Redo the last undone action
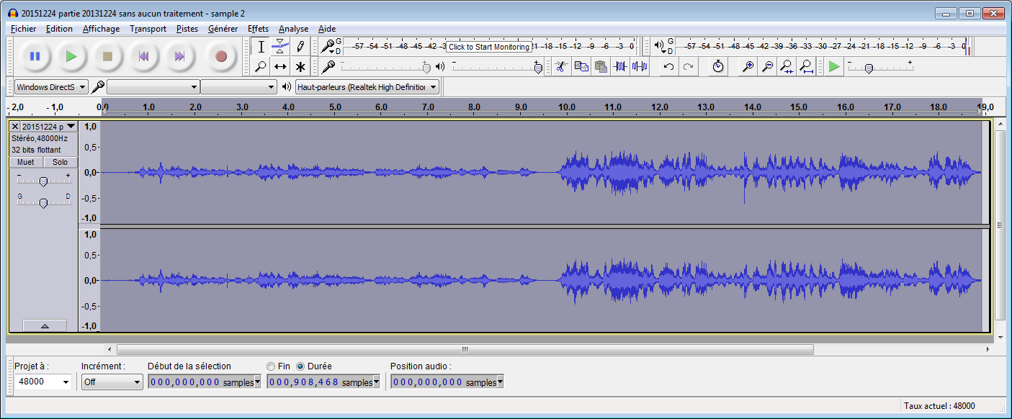This screenshot has width=1012, height=419. 688,66
